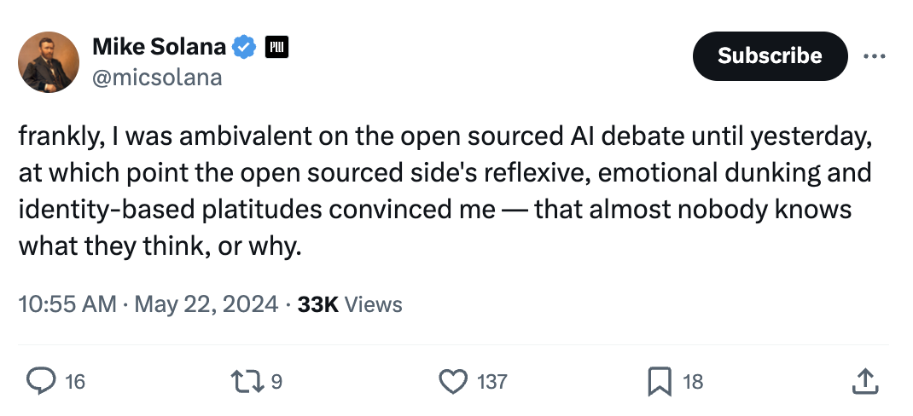
Task: Click the like count 137
Action: click(492, 382)
